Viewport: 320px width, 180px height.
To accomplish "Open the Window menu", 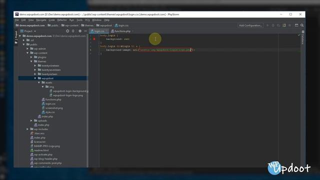I will click(96, 20).
